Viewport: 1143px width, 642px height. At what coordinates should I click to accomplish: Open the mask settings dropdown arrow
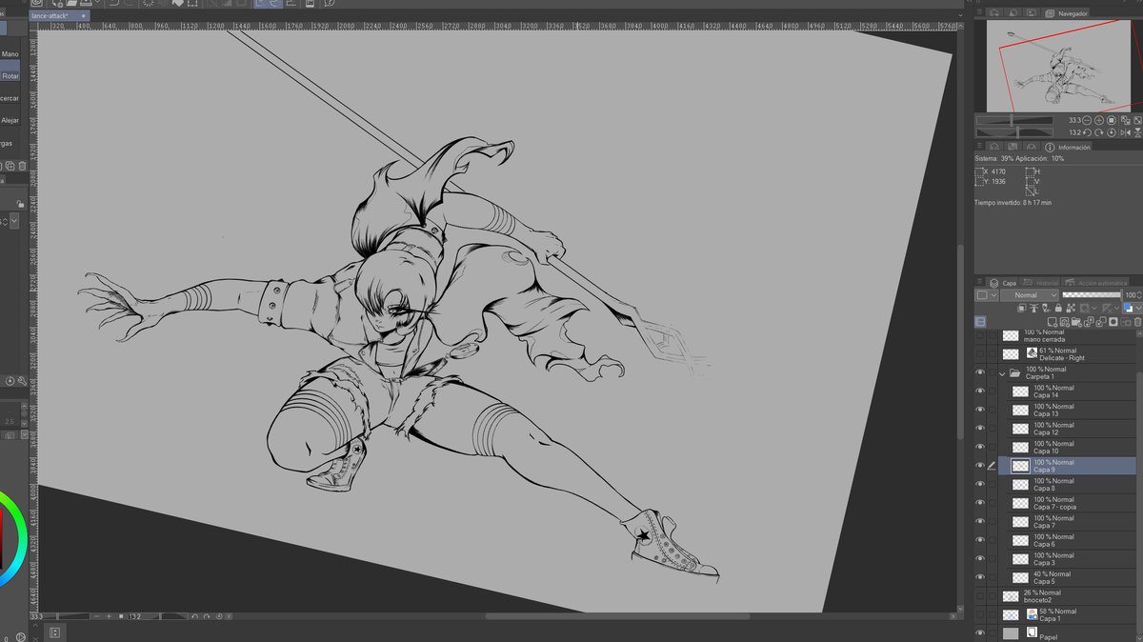(x=1094, y=308)
